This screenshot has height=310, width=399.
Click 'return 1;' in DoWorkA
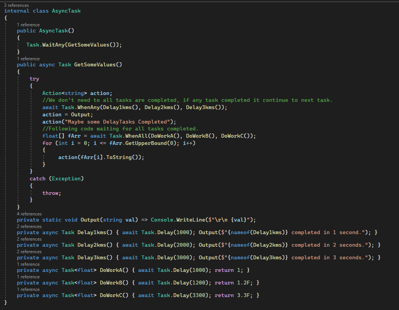[229, 270]
